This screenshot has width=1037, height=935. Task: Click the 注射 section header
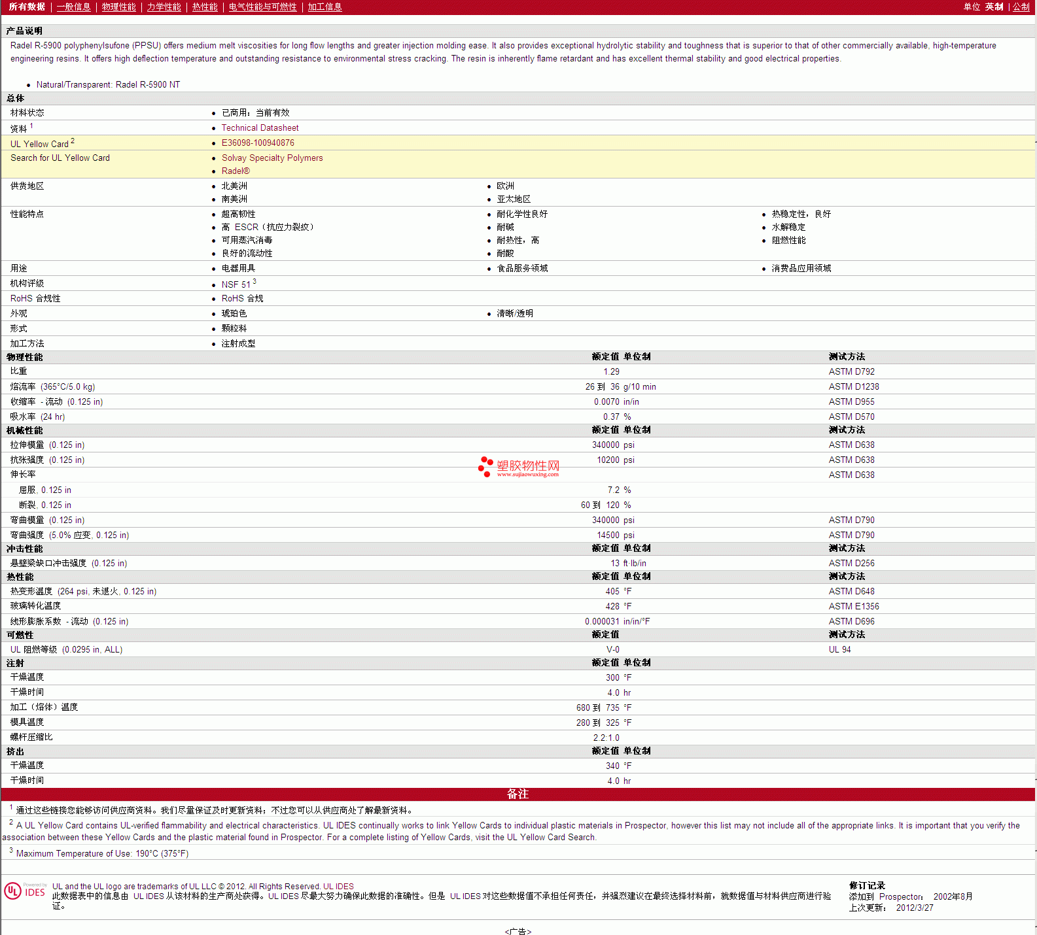pyautogui.click(x=15, y=664)
